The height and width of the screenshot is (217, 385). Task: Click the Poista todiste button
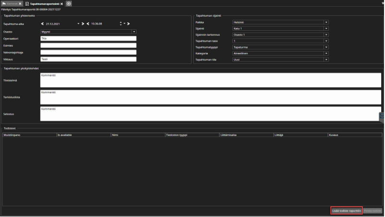pyautogui.click(x=373, y=211)
